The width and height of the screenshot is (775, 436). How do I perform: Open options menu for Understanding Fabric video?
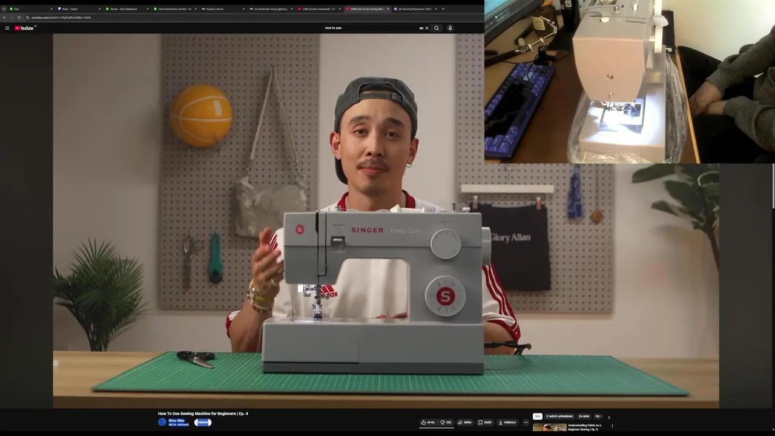[612, 426]
